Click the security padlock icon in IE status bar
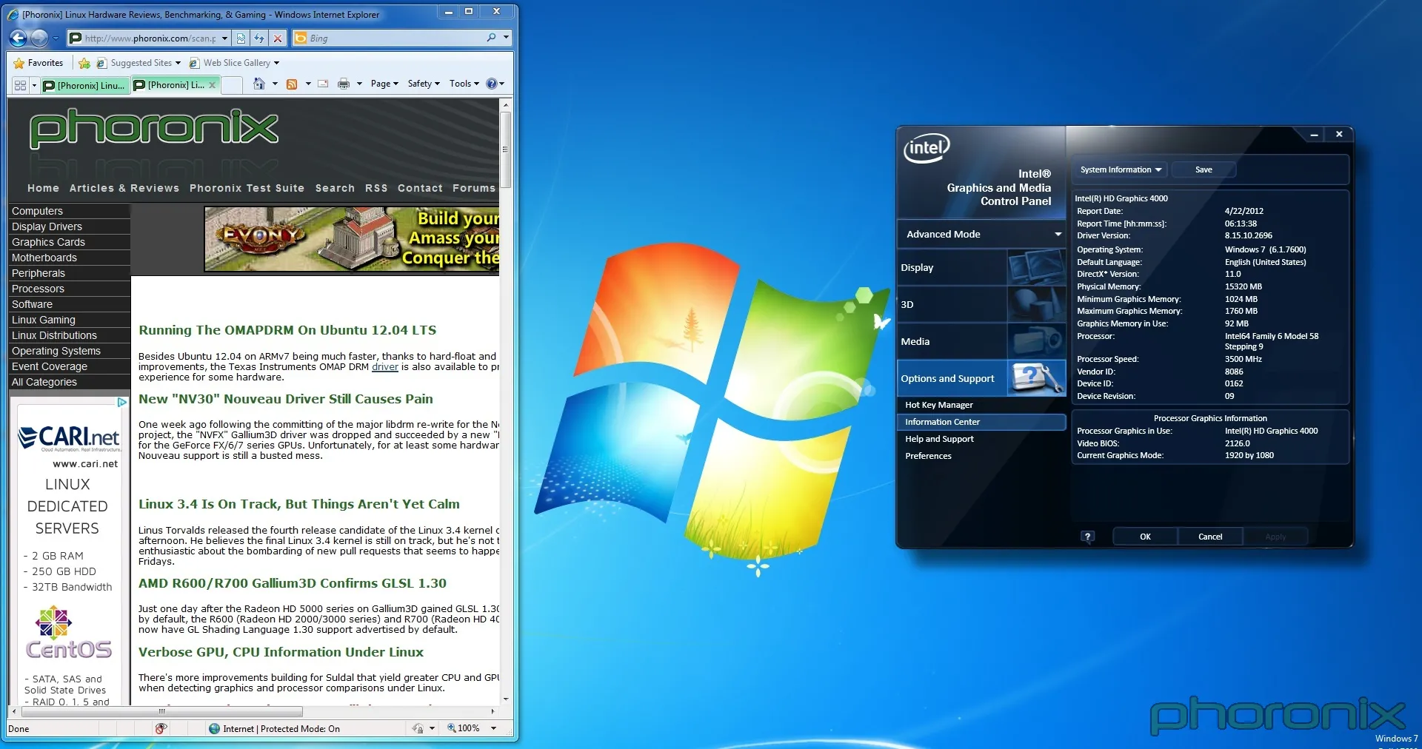This screenshot has height=749, width=1422. (418, 728)
